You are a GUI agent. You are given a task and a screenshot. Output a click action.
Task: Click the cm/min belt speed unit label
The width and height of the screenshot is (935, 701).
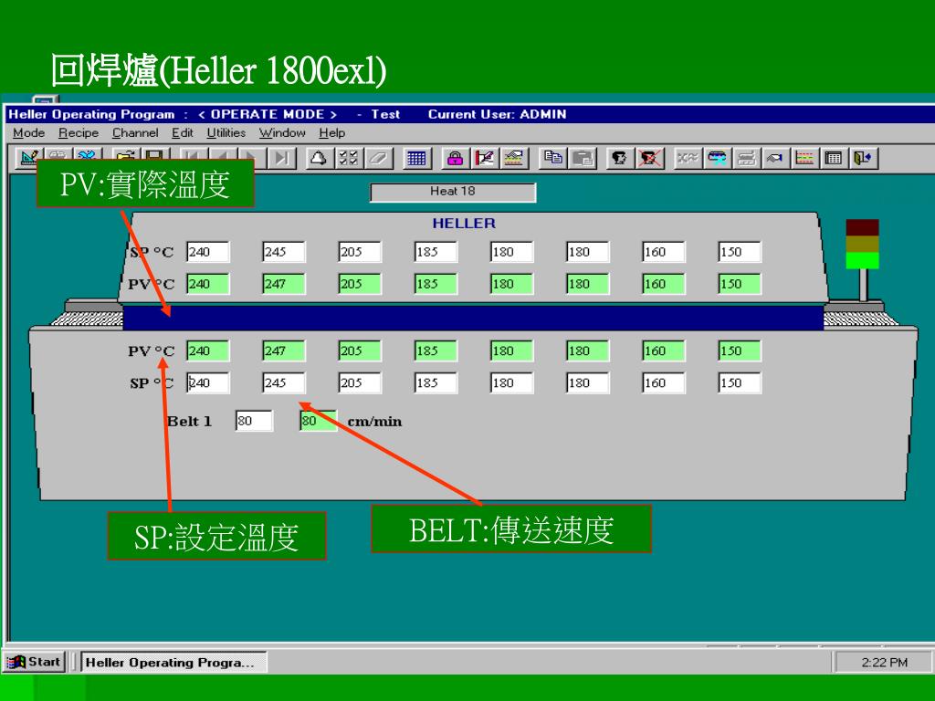(374, 422)
